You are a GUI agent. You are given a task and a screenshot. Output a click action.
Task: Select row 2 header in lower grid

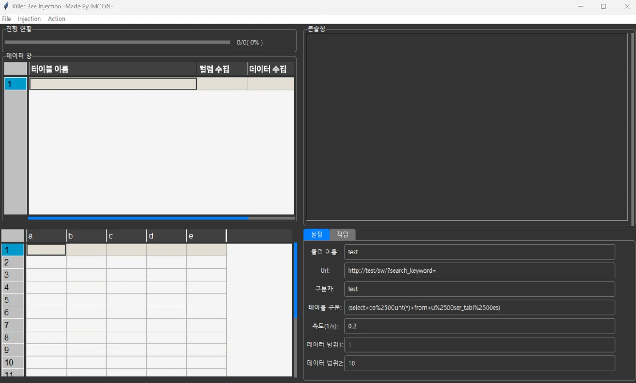(x=13, y=262)
